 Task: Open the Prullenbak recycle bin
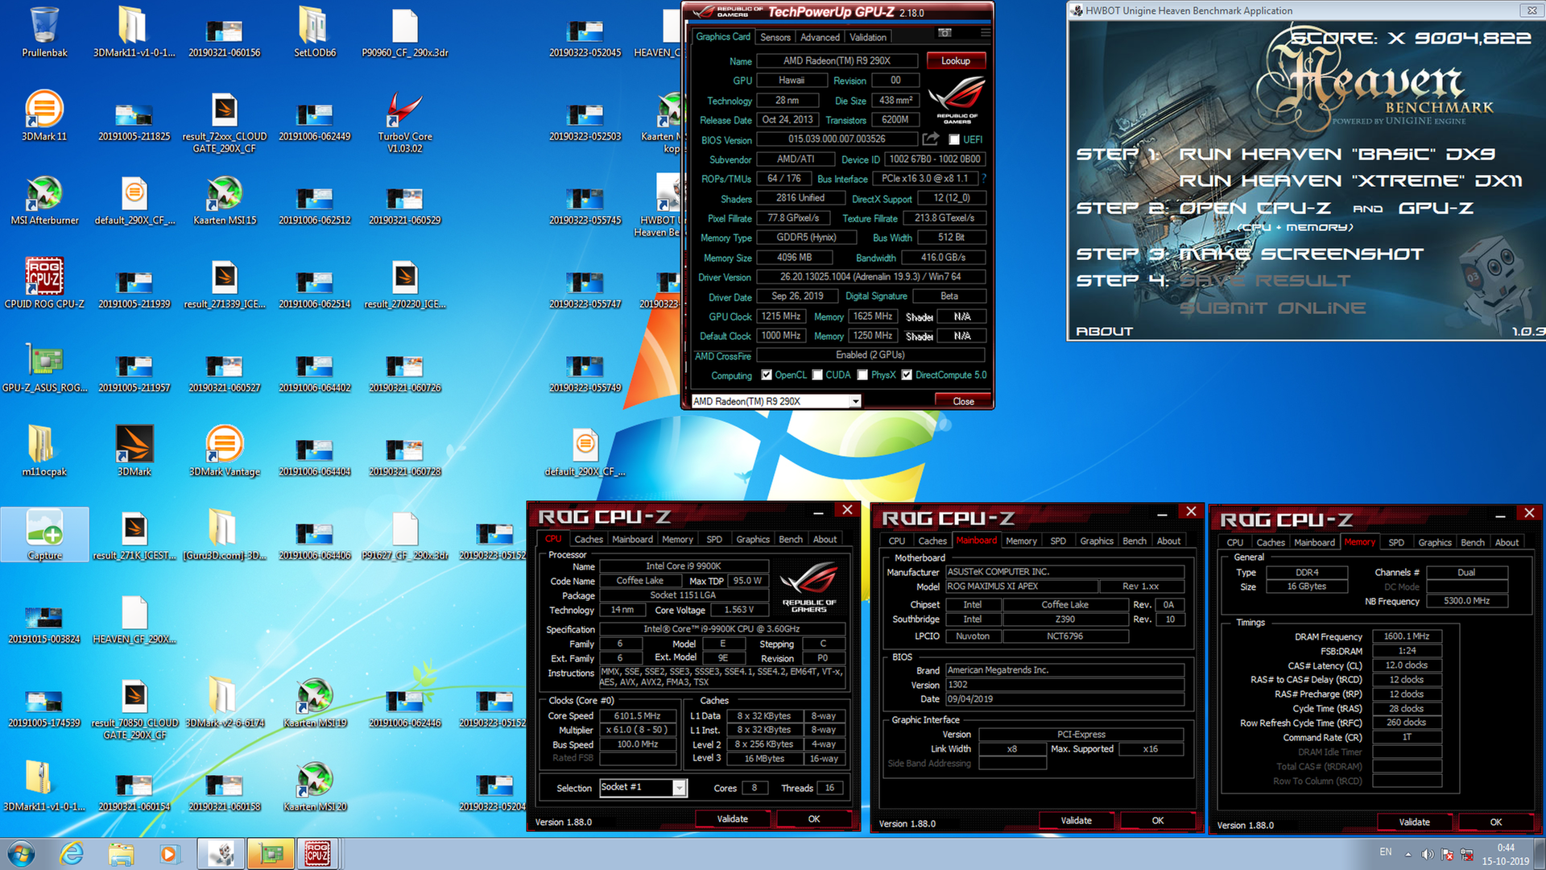(44, 32)
